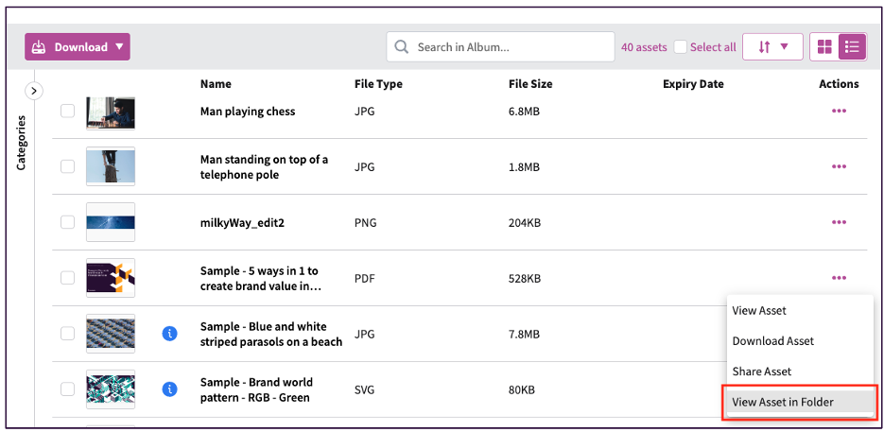The height and width of the screenshot is (432, 884).
Task: Open actions menu for milkyWay_edit2
Action: pyautogui.click(x=839, y=222)
